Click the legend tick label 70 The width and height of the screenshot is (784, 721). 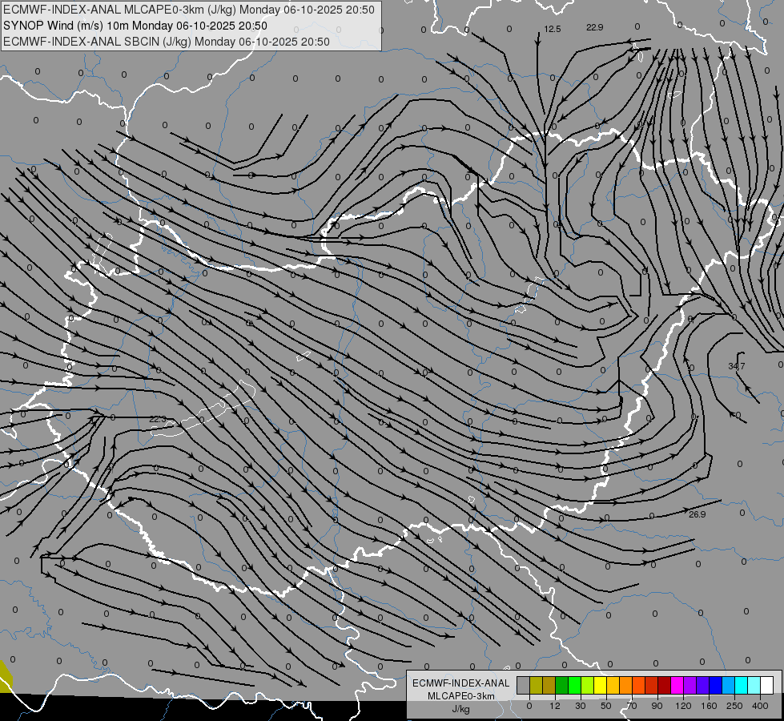(632, 706)
